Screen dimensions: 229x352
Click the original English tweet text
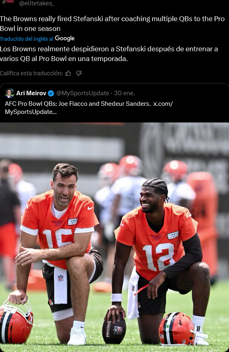[x=112, y=24]
